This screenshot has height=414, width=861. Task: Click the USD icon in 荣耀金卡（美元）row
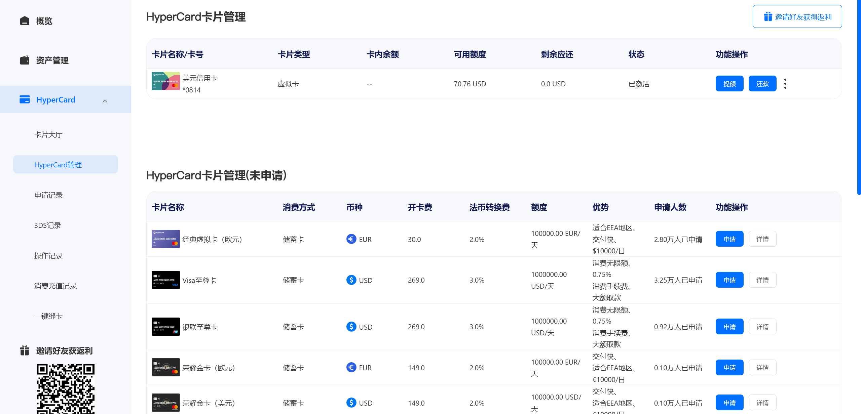point(351,403)
